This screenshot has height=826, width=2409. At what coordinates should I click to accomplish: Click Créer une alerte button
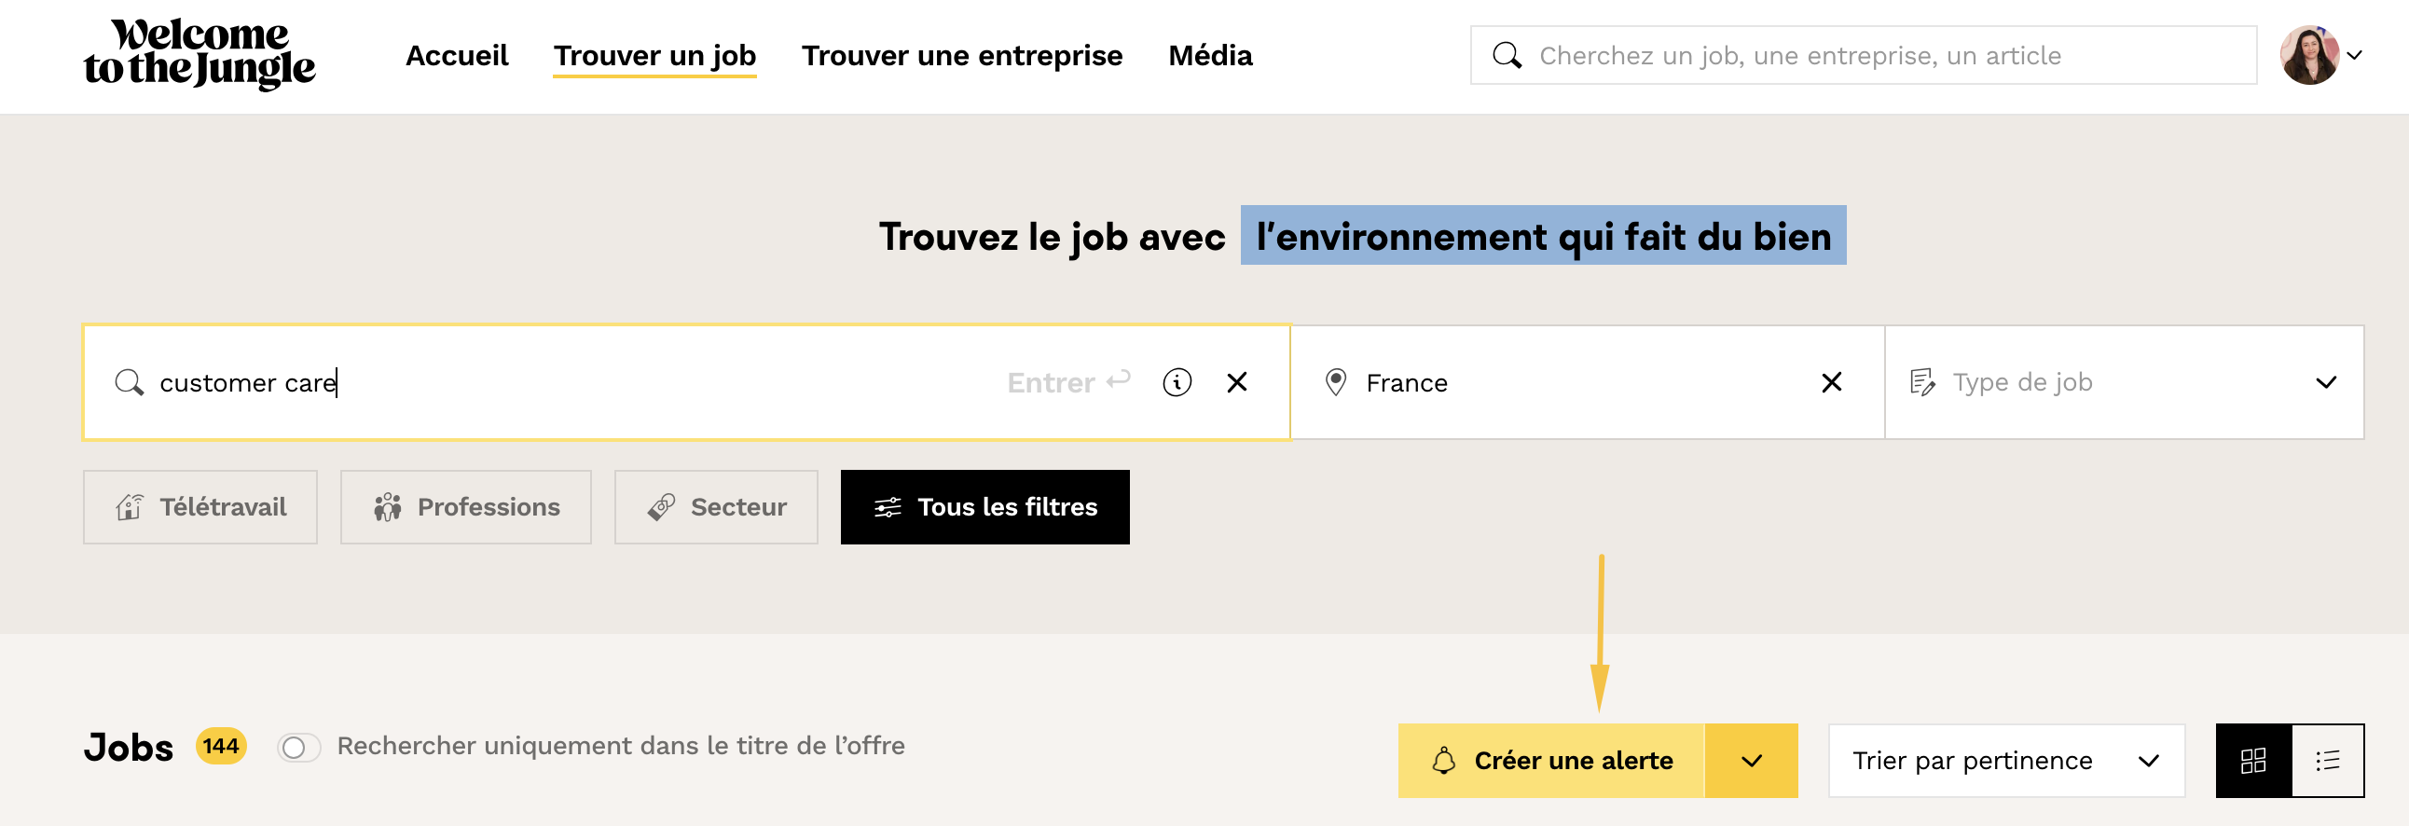coord(1550,761)
